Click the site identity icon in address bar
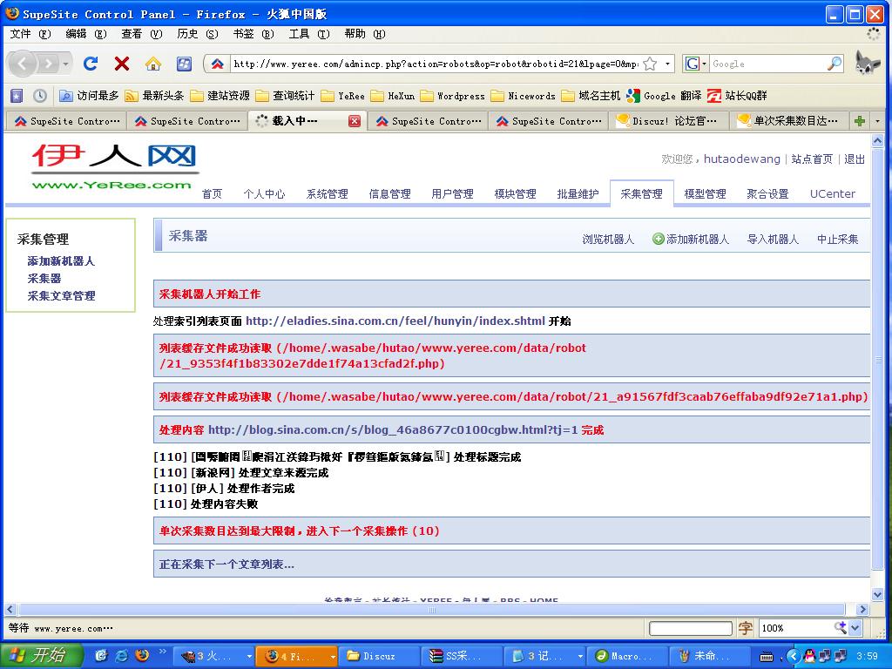 217,64
